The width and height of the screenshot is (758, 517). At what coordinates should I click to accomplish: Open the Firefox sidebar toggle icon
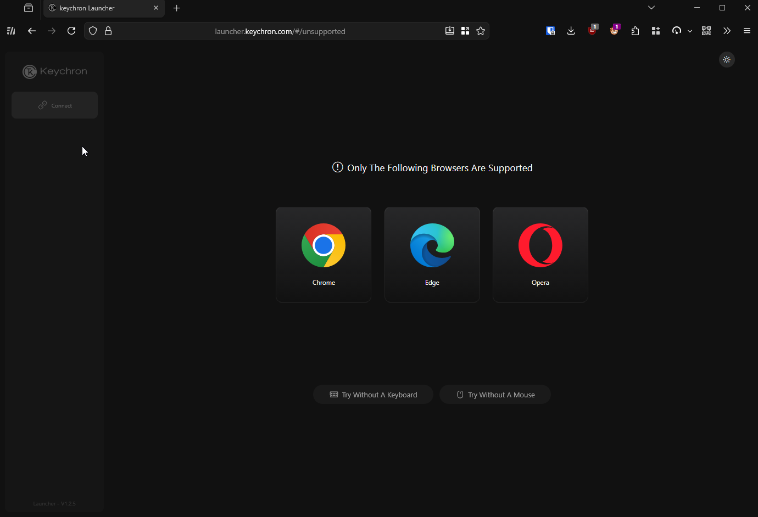11,31
